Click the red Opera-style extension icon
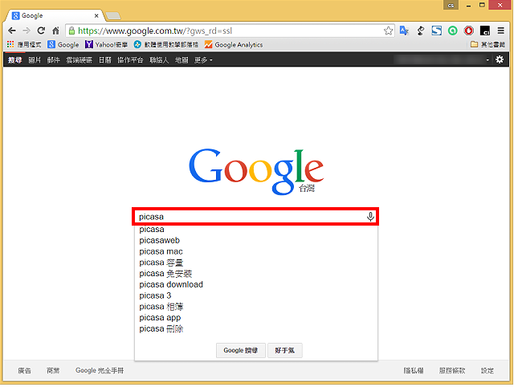514x387 pixels. (x=469, y=31)
